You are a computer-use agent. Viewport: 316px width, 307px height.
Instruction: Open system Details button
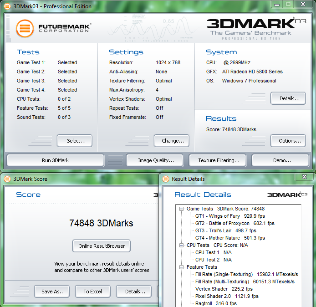click(288, 98)
